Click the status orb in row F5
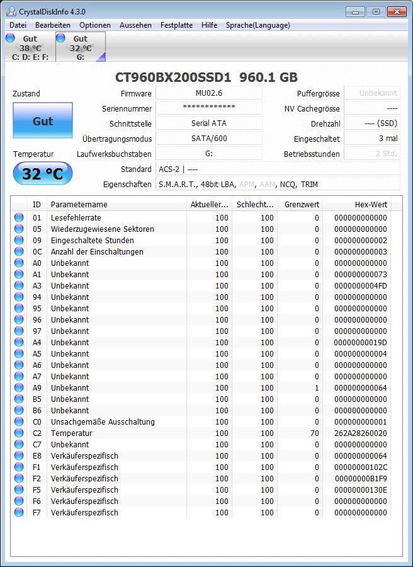This screenshot has height=567, width=413. [x=19, y=490]
